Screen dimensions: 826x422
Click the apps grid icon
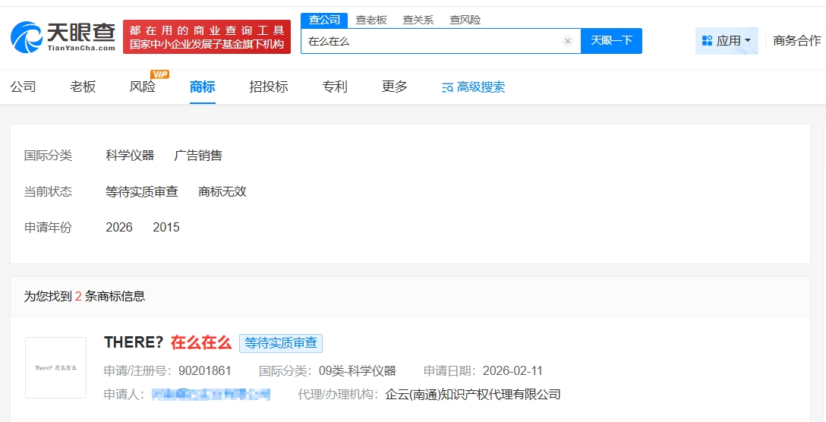708,40
